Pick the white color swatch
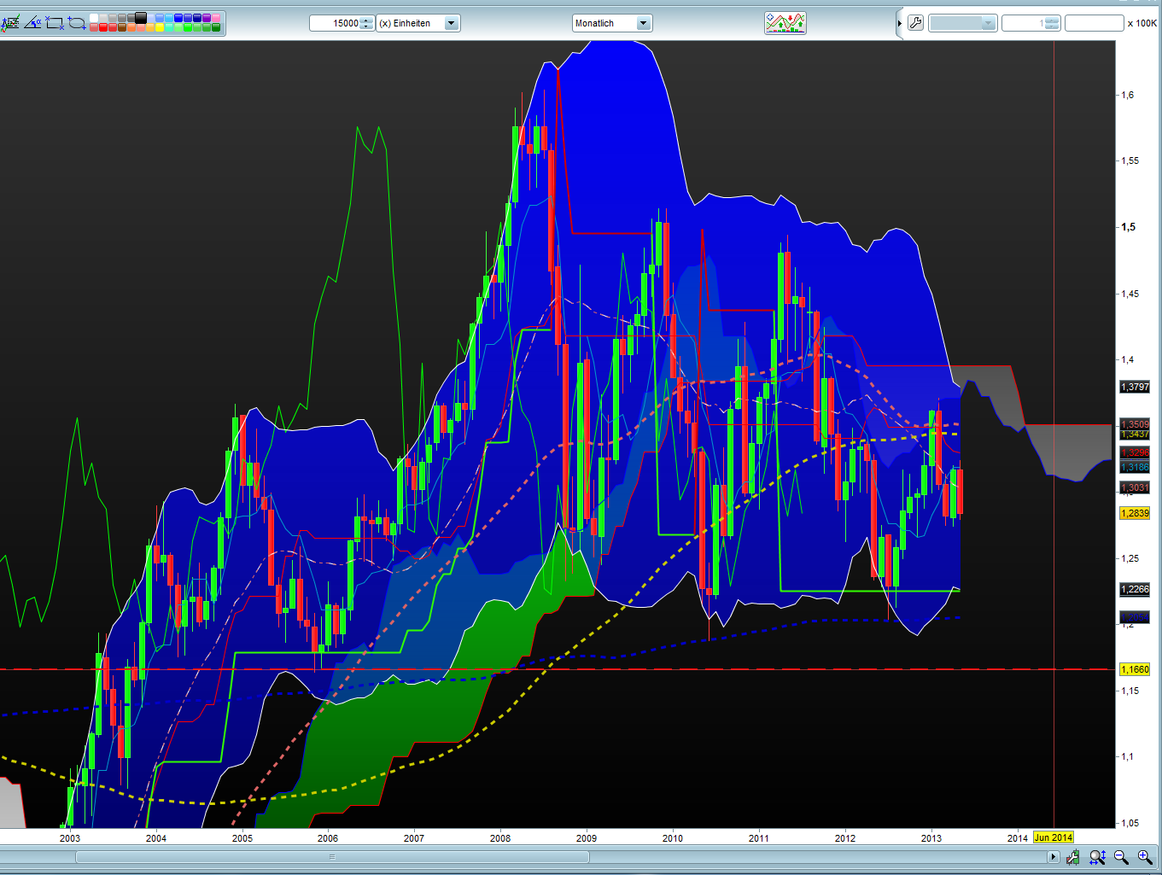The image size is (1162, 875). 94,18
